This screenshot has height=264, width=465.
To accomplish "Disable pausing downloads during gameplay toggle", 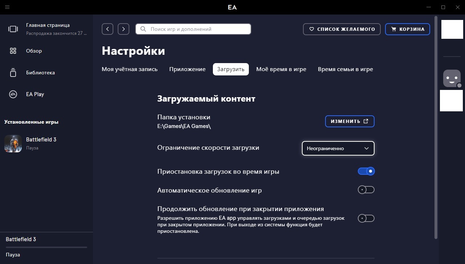I will click(366, 171).
